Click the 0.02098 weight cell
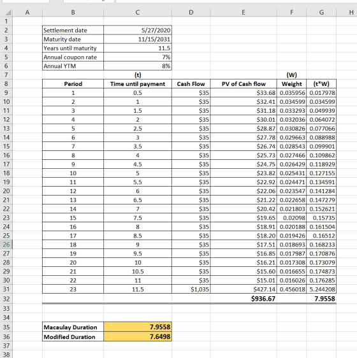Image resolution: width=357 pixels, height=358 pixels. 291,218
